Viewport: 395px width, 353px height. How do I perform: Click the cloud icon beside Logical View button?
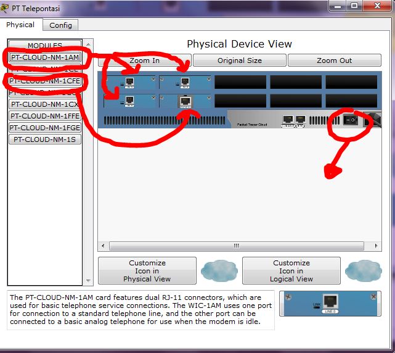tap(364, 271)
